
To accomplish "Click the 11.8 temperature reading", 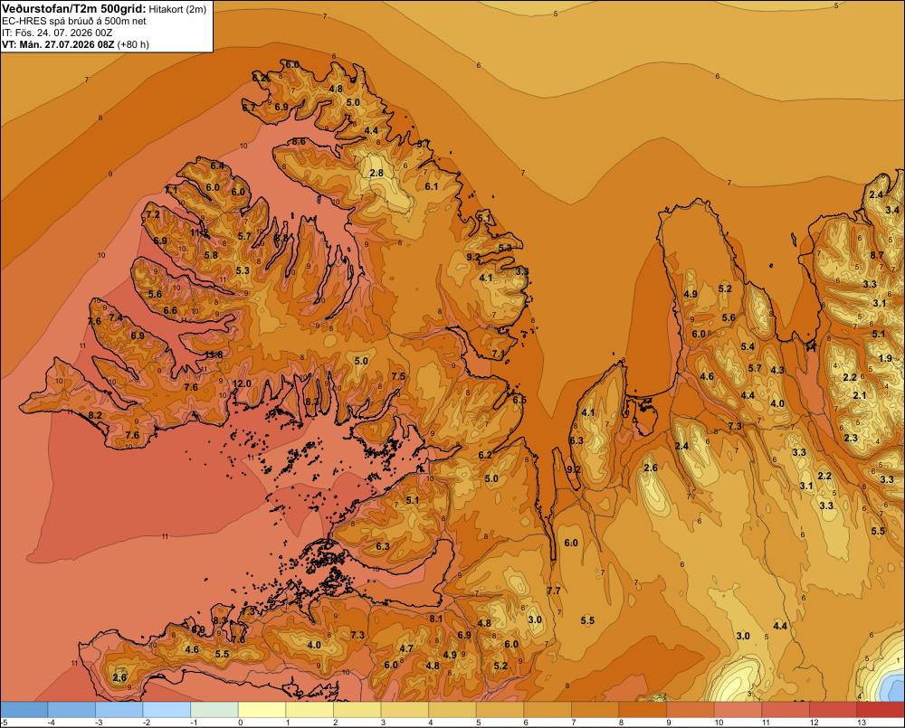I will click(214, 355).
